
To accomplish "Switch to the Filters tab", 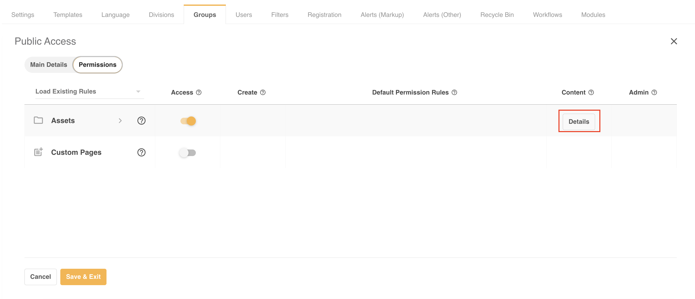I will click(280, 15).
